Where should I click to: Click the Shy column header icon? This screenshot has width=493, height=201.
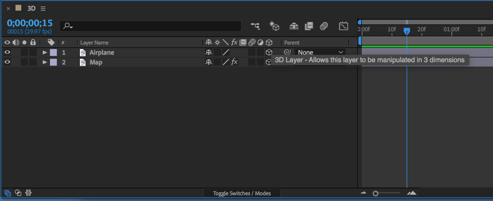[x=208, y=42]
